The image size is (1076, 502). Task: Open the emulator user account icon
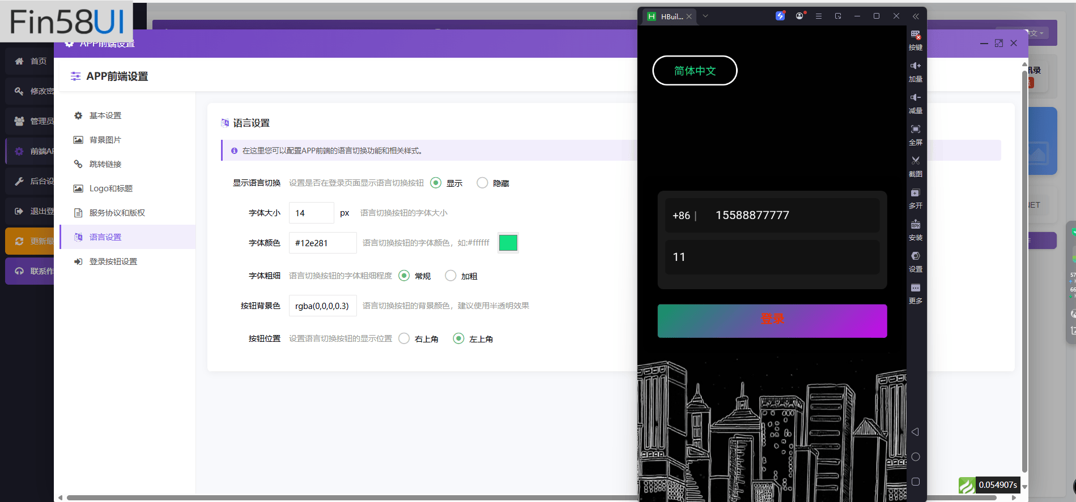(x=799, y=16)
